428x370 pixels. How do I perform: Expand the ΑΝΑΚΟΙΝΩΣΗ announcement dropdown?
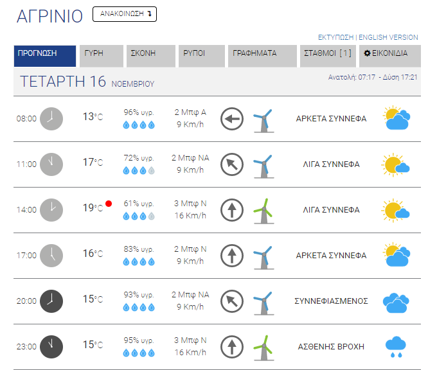[x=125, y=14]
